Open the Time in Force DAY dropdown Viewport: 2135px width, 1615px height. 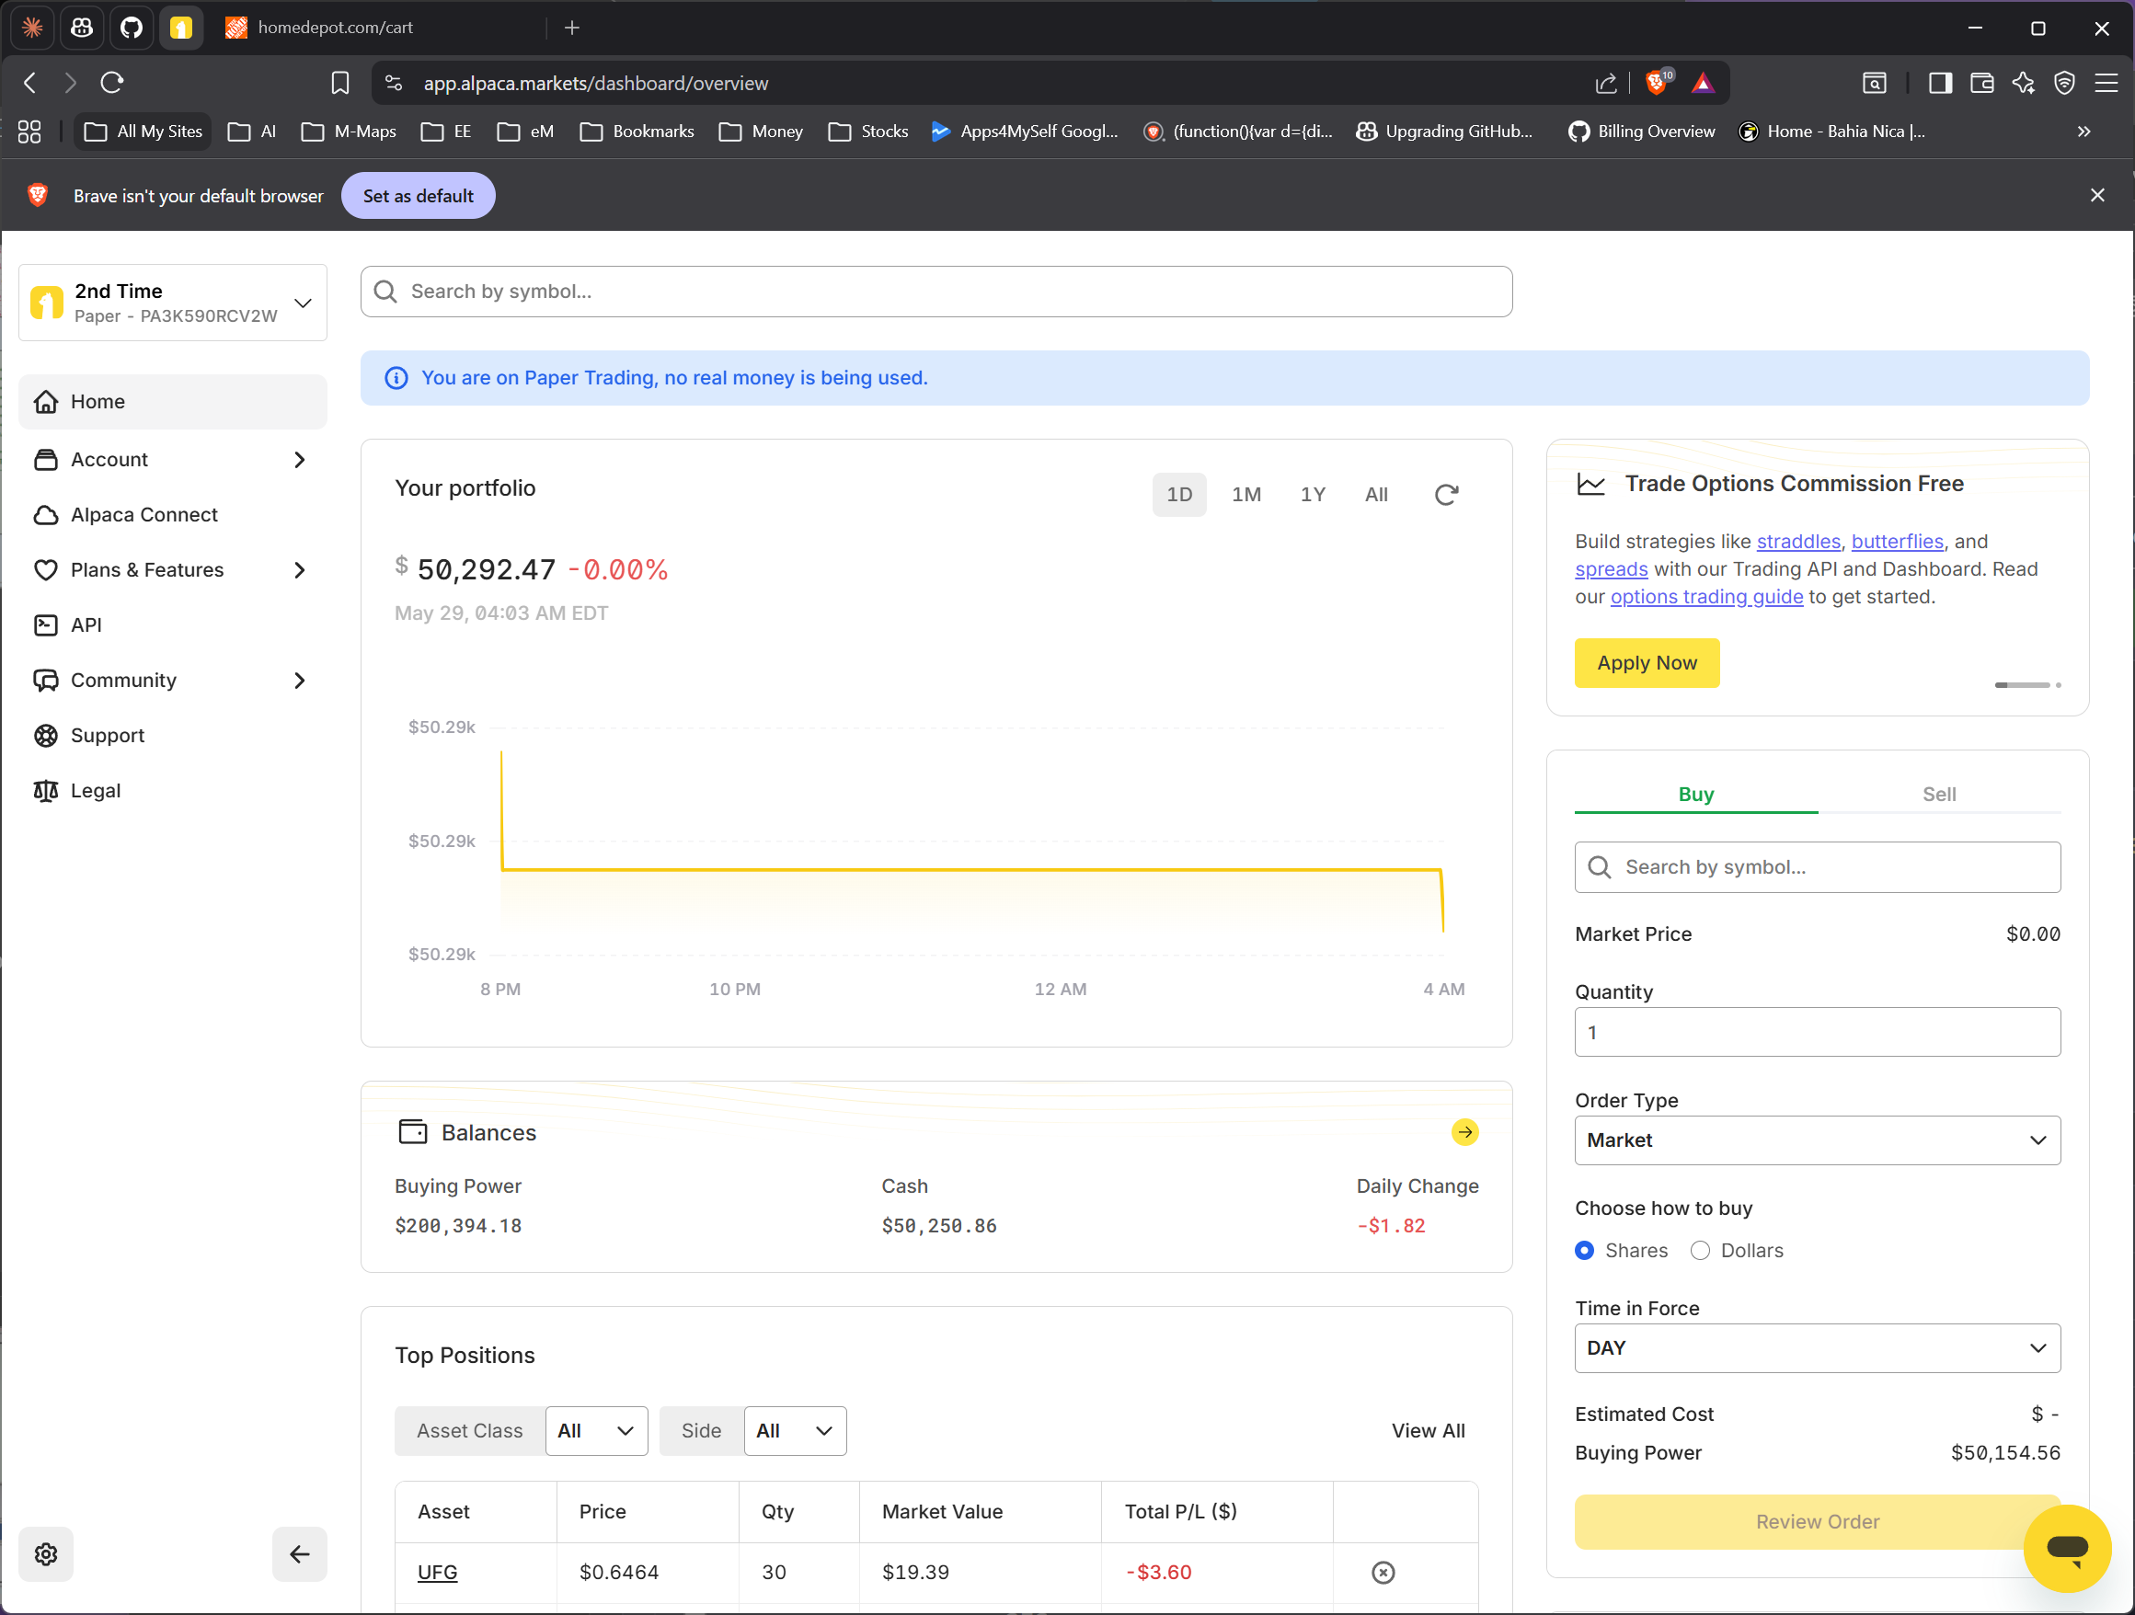point(1817,1347)
